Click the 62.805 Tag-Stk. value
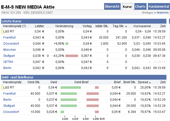The image size is (170, 121). coord(122,44)
